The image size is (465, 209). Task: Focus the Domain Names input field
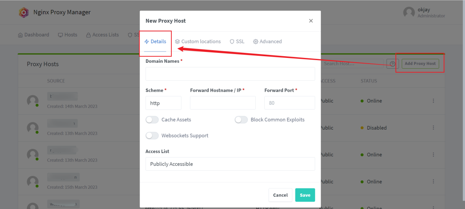click(x=230, y=74)
